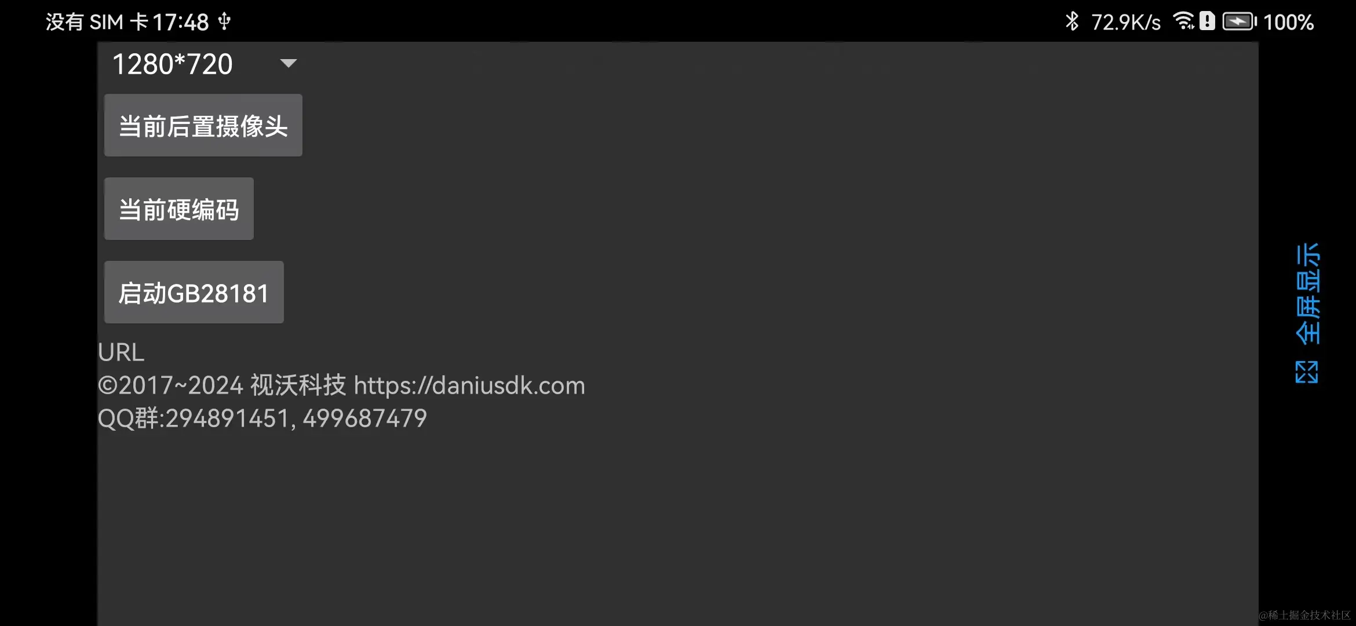Tap the 没有 SIM 卡 status text
Screen dimensions: 1356x626
[97, 22]
